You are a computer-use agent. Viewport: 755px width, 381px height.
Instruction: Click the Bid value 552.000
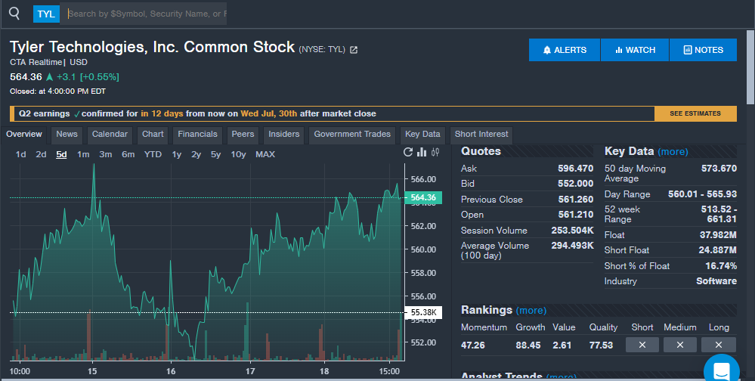point(575,184)
